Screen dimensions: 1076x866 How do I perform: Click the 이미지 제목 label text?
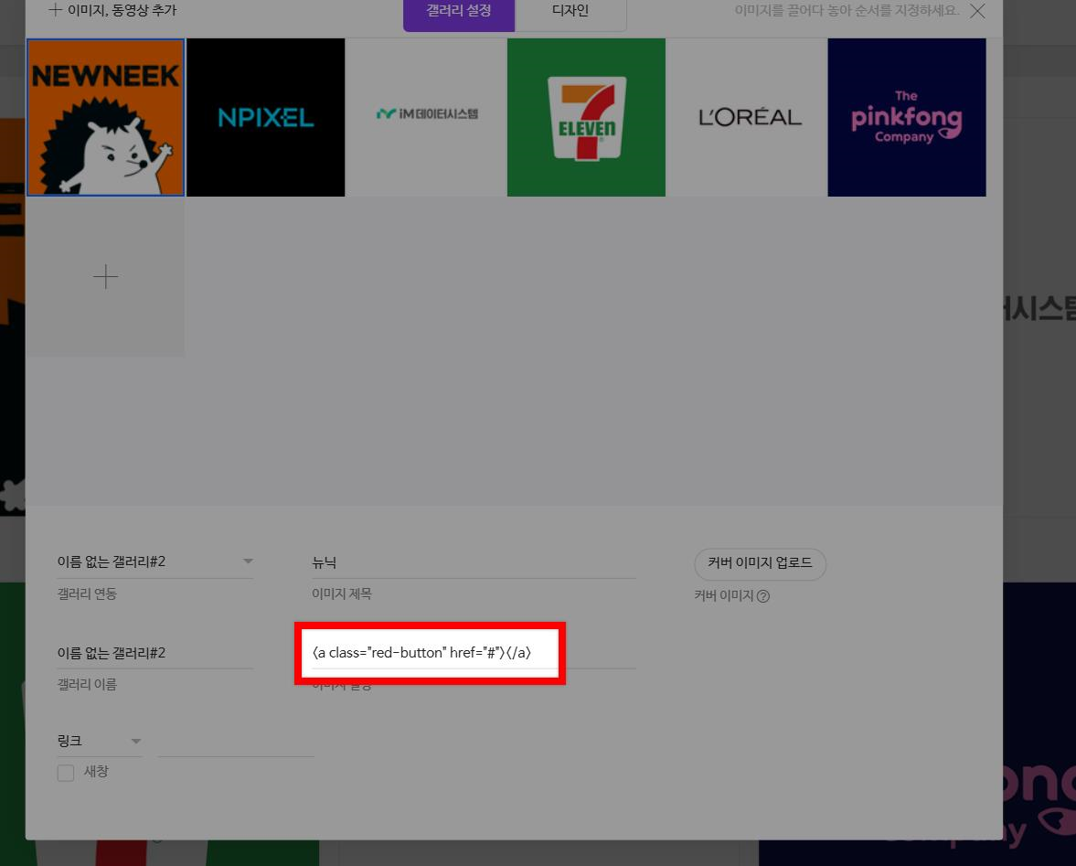[342, 593]
